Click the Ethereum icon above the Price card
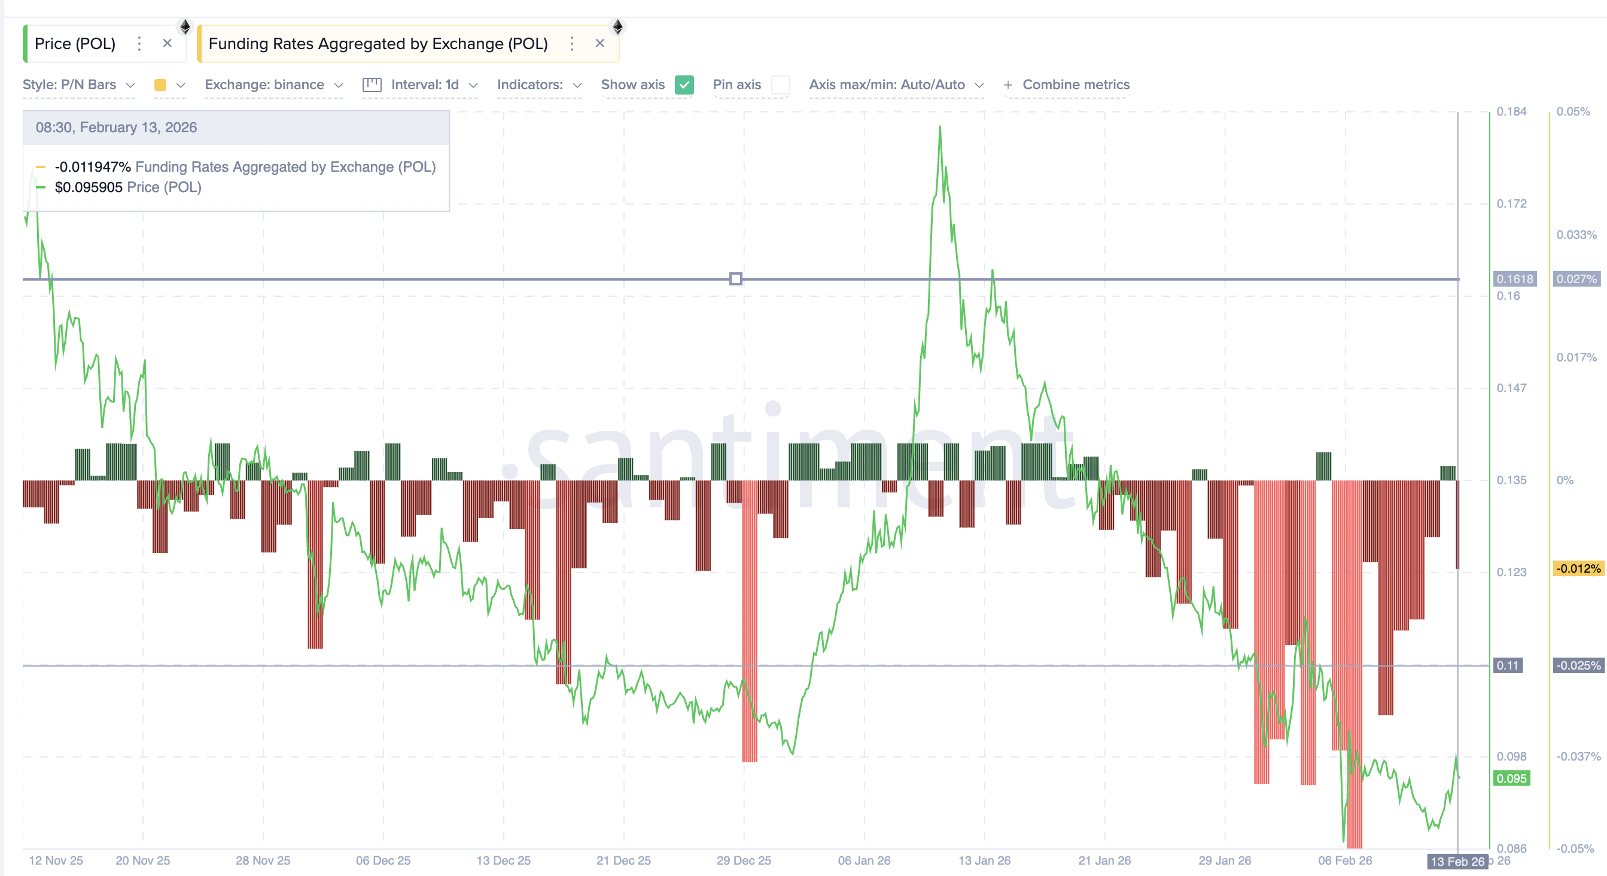 185,26
